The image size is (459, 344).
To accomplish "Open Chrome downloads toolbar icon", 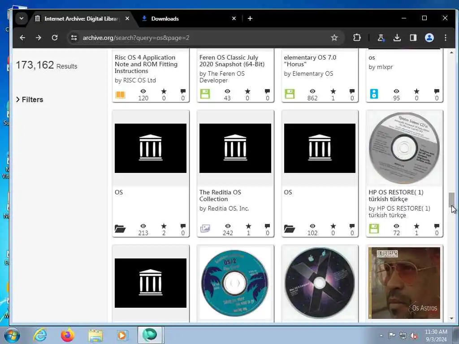I will click(397, 38).
